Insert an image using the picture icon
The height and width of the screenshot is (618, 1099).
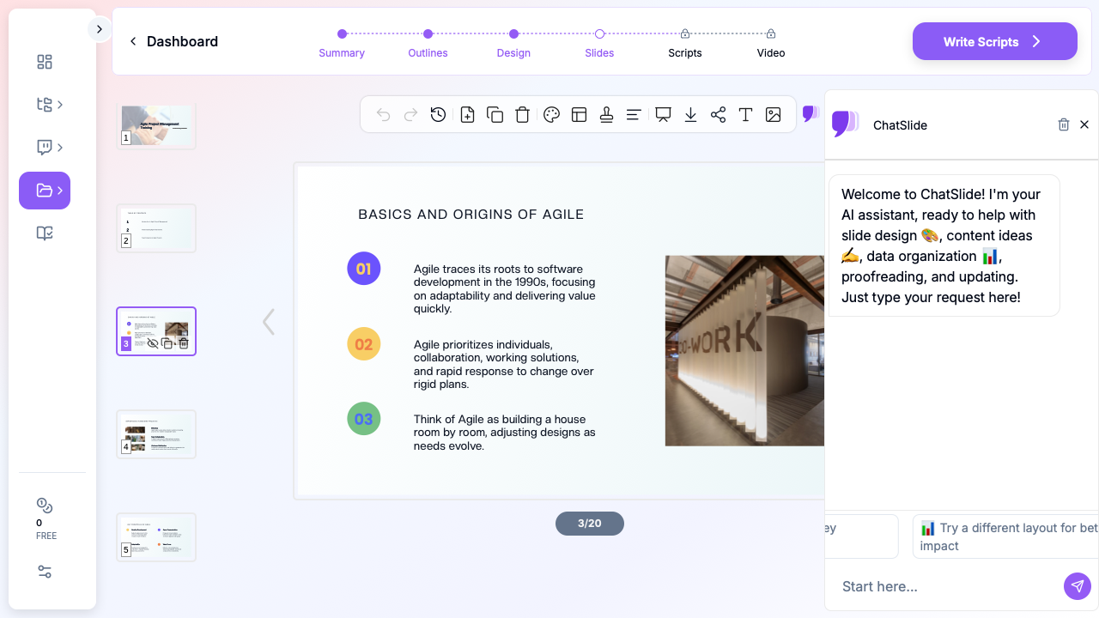point(773,115)
